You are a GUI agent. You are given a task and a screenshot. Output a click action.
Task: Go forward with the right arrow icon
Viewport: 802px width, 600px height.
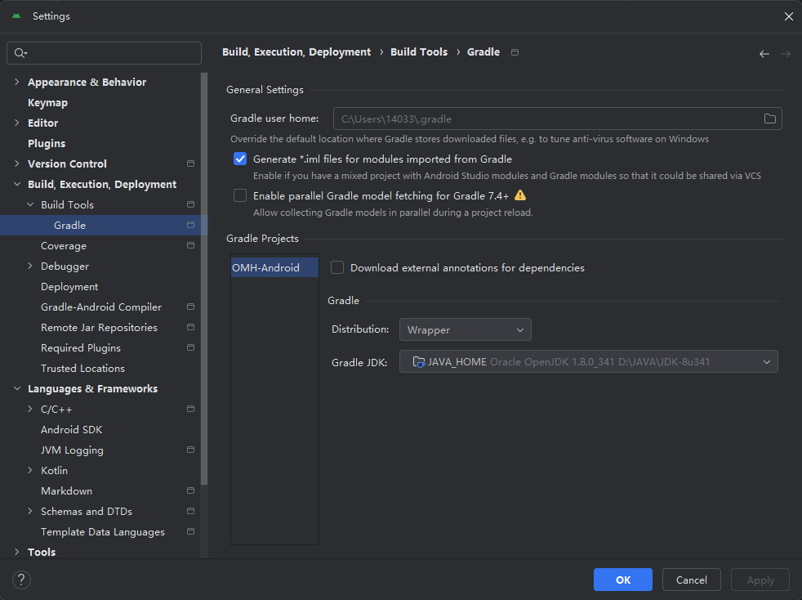coord(786,54)
